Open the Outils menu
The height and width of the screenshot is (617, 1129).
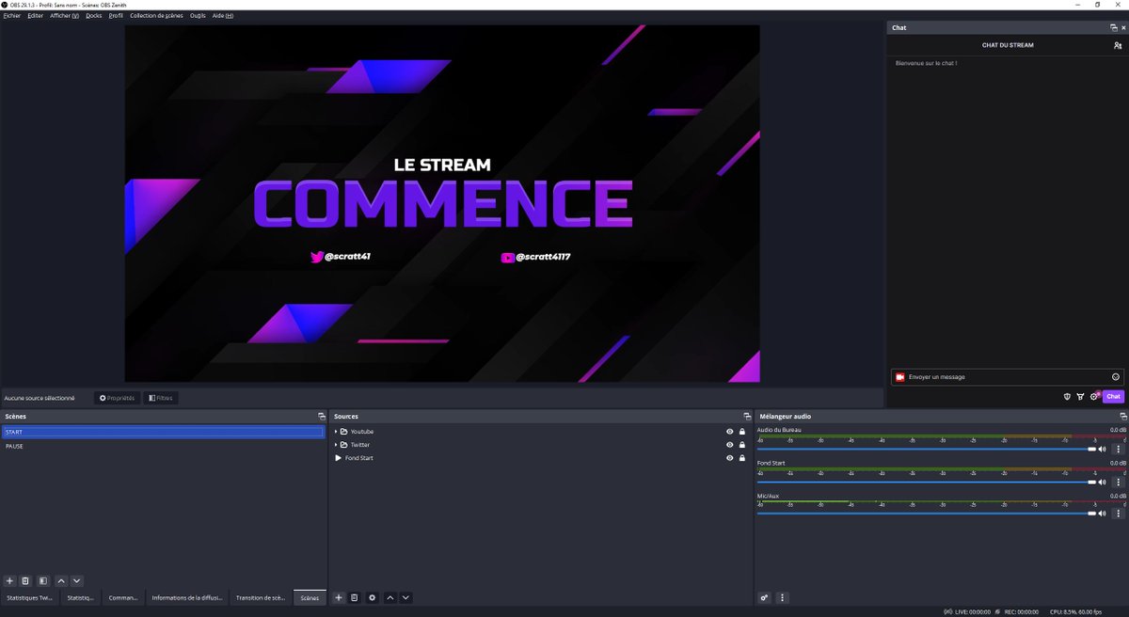click(198, 16)
